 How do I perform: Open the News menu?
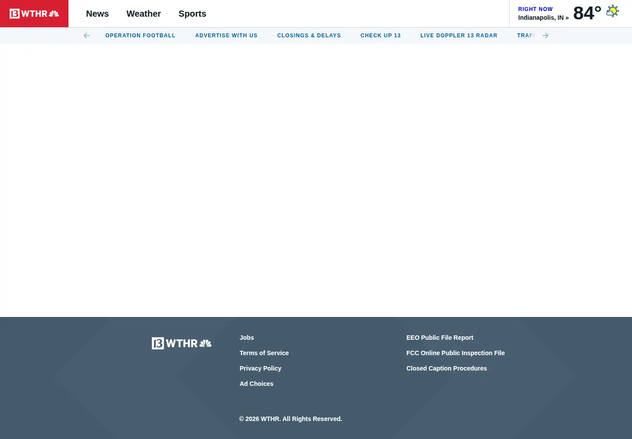pyautogui.click(x=97, y=14)
